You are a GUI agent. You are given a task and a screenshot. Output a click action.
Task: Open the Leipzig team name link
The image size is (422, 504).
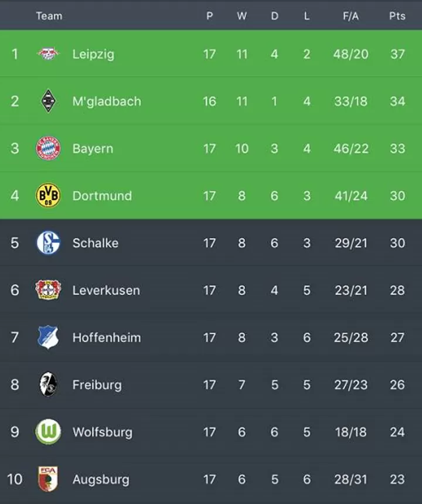click(93, 54)
